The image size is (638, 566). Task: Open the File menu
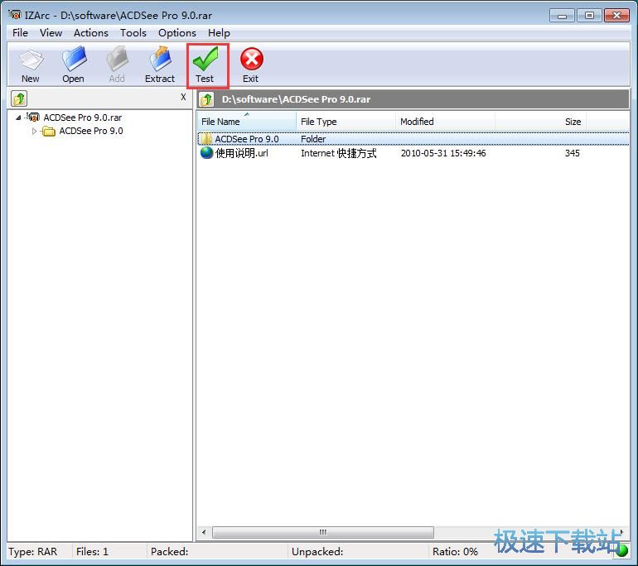click(20, 33)
